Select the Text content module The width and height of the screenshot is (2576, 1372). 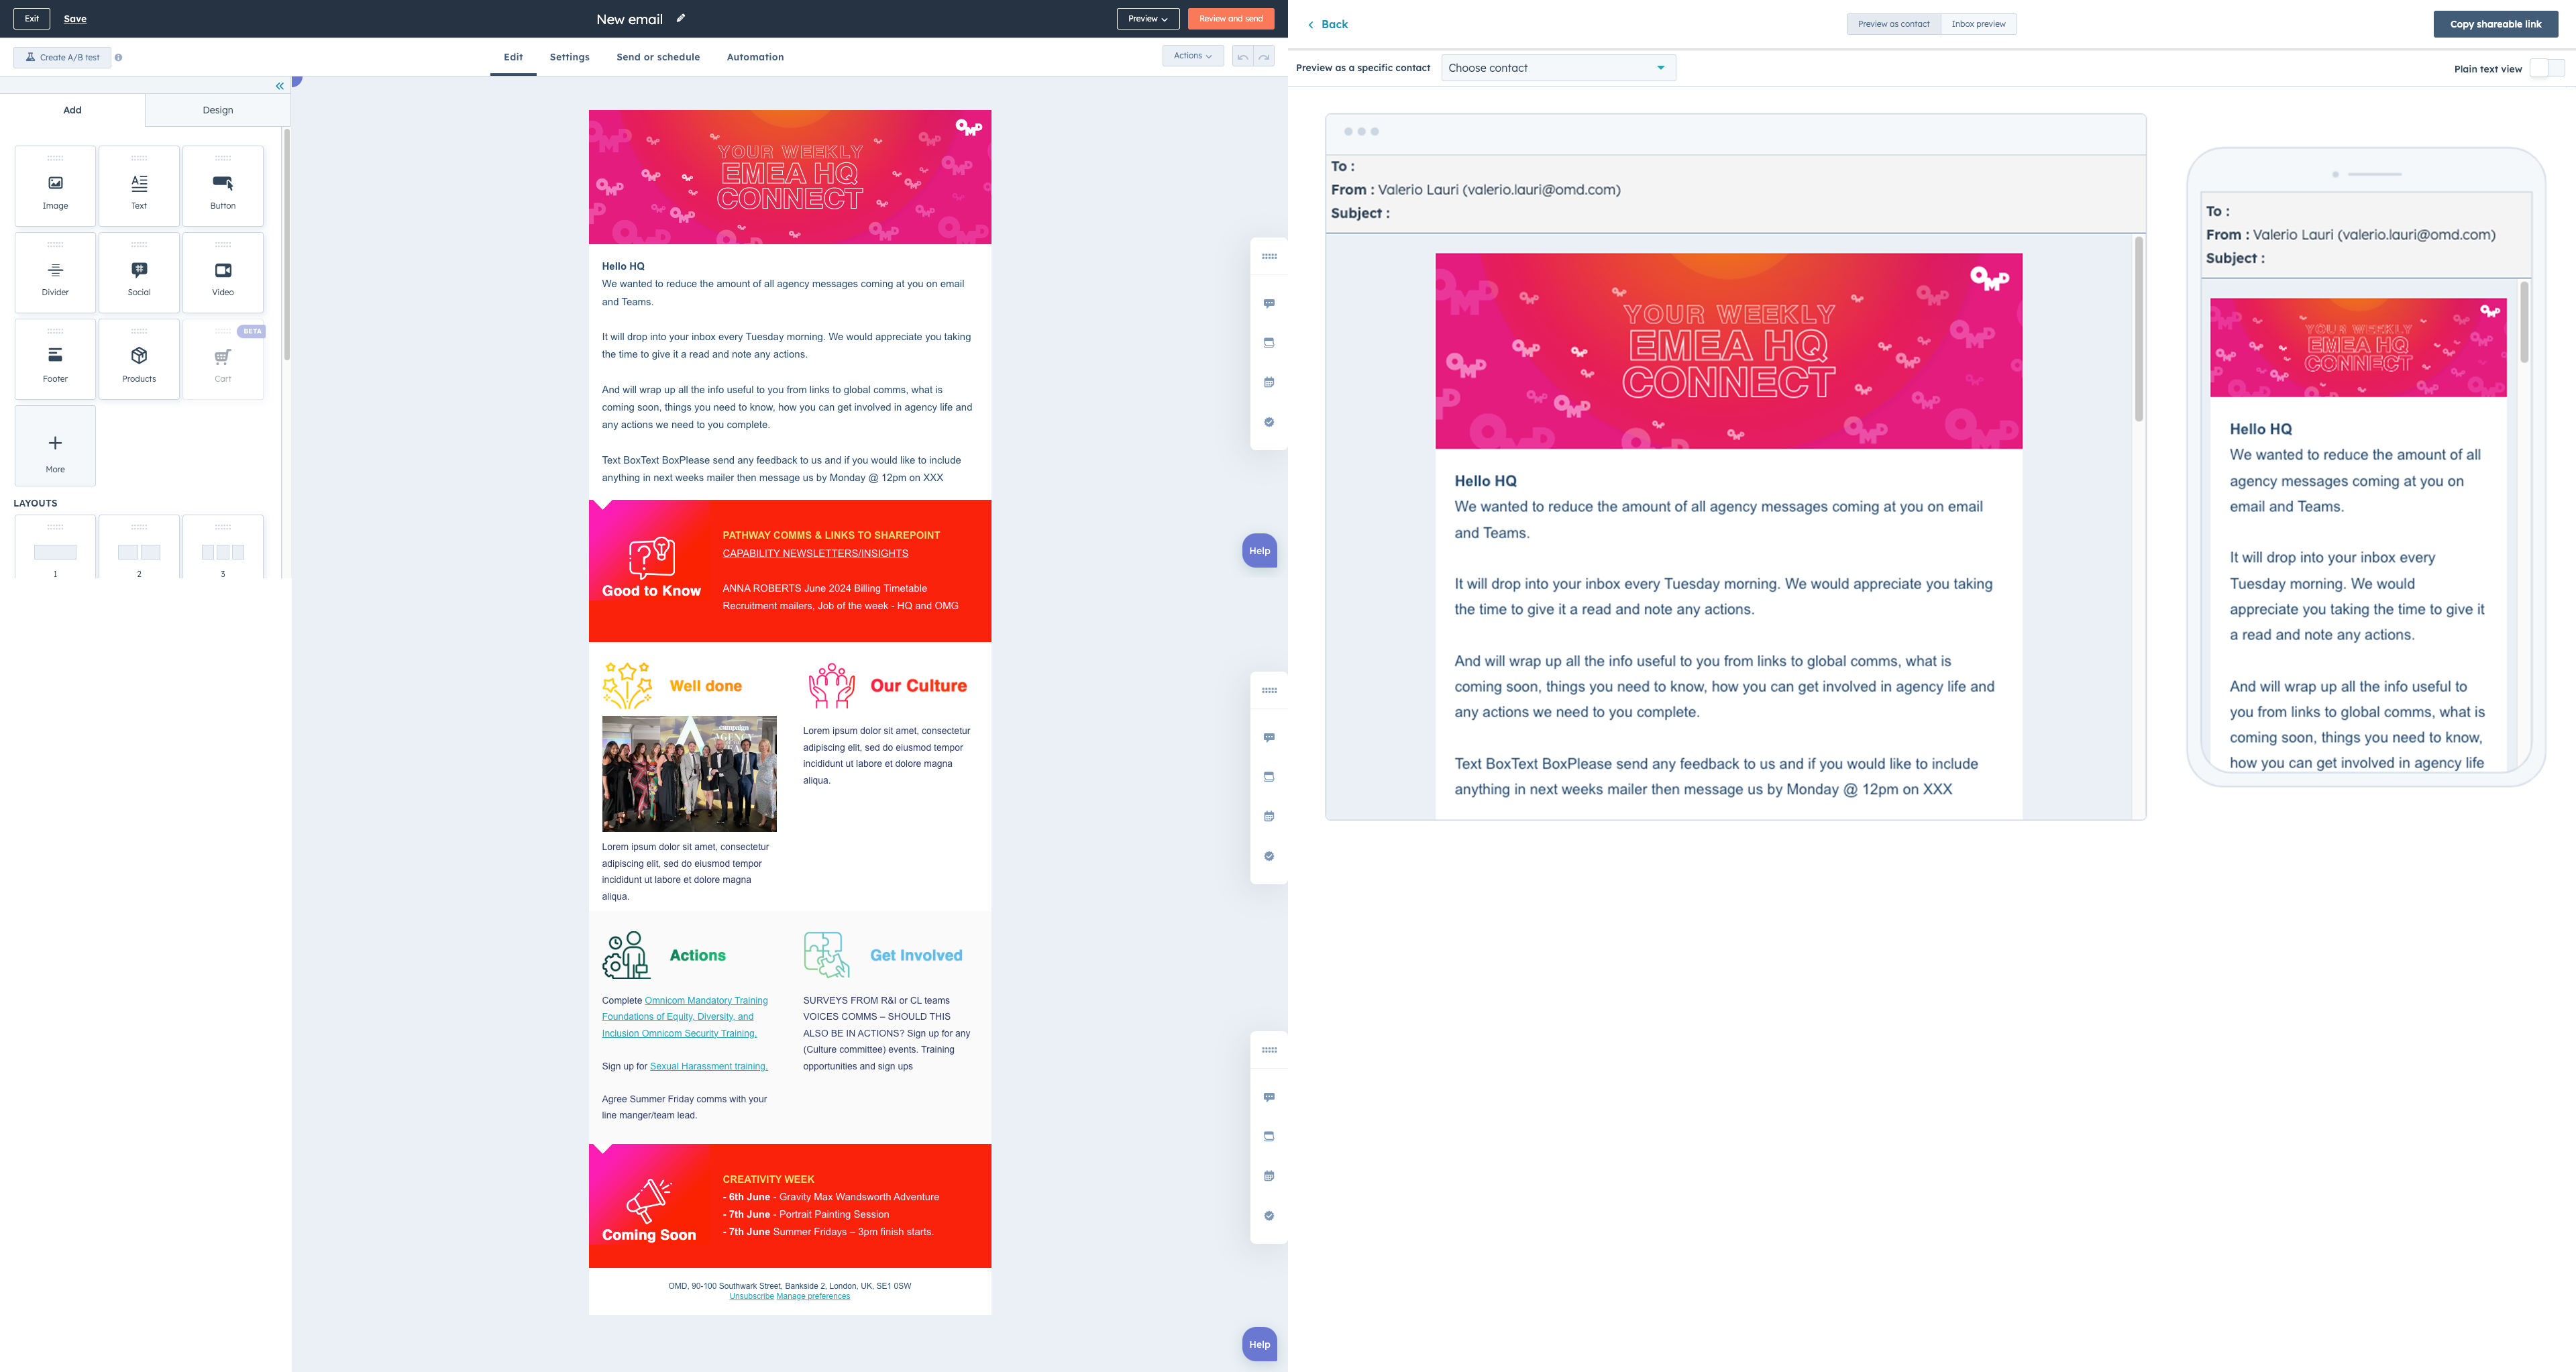(139, 187)
